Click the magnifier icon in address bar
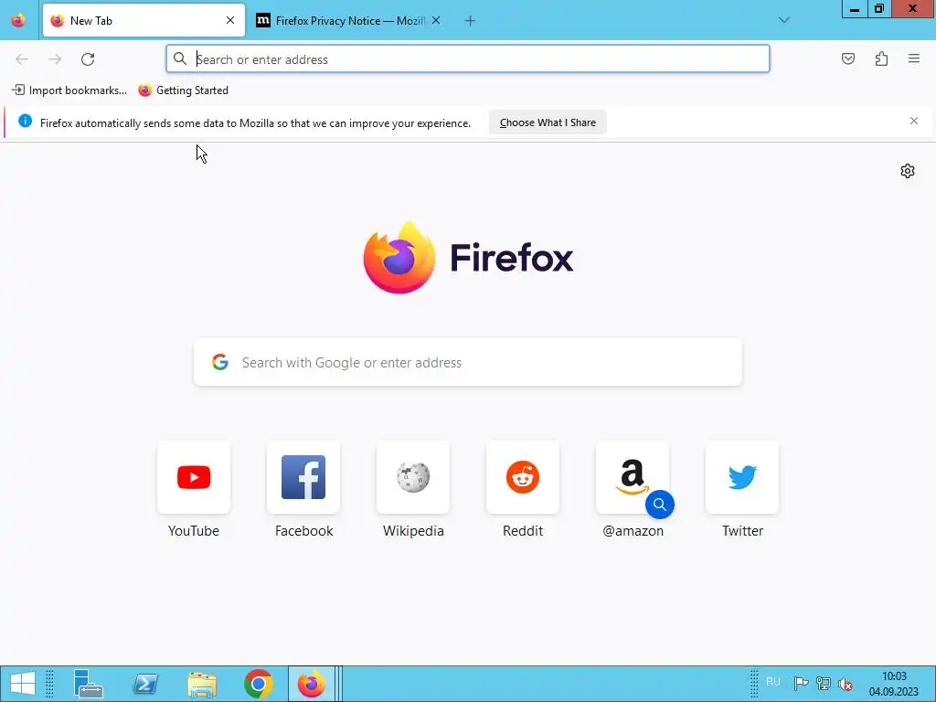936x702 pixels. coord(180,58)
